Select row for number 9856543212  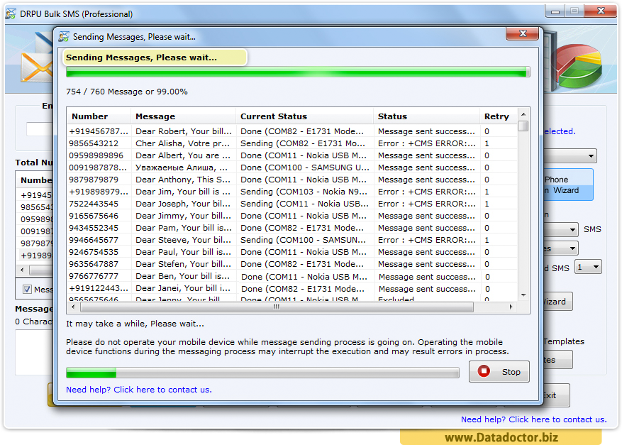[x=292, y=143]
